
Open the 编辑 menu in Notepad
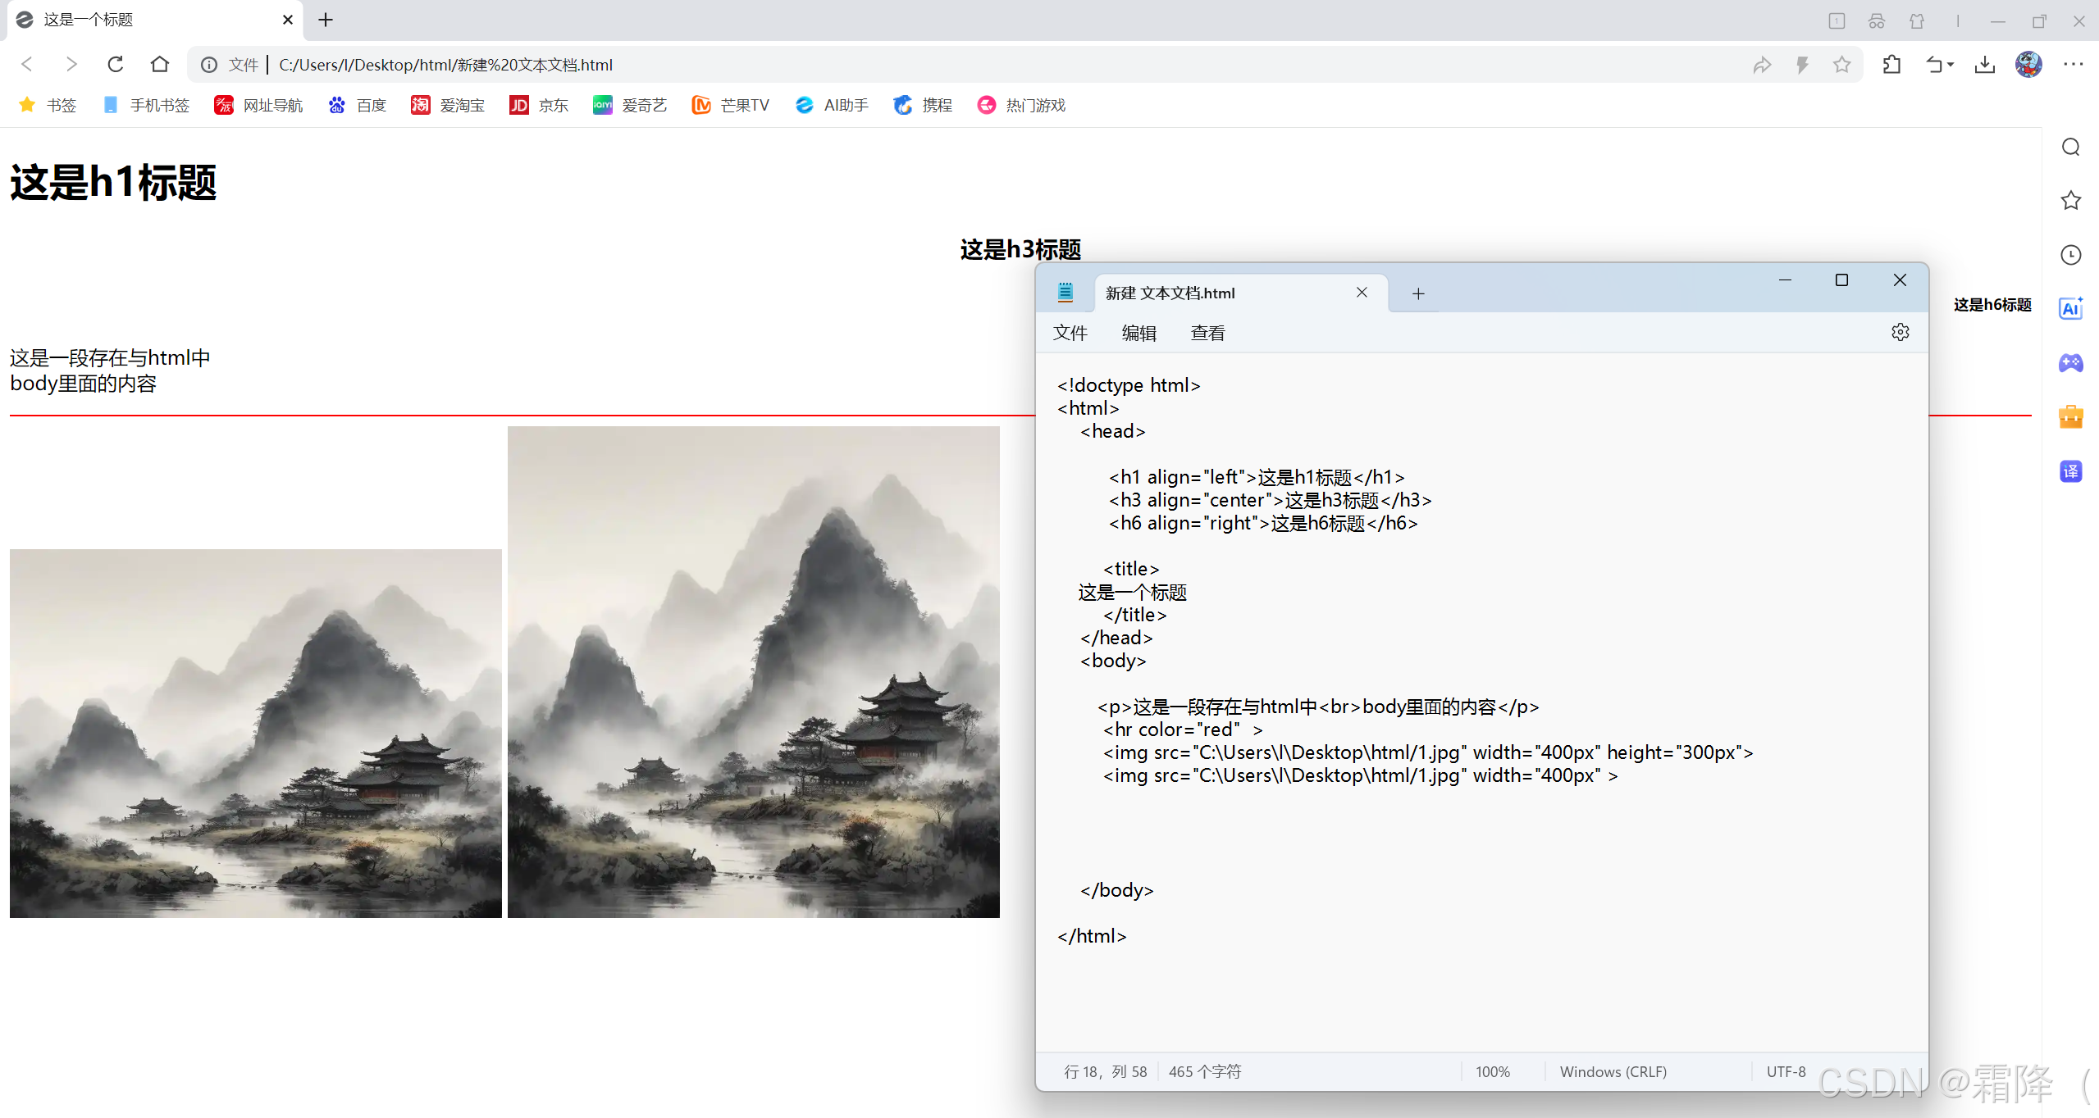click(1138, 333)
